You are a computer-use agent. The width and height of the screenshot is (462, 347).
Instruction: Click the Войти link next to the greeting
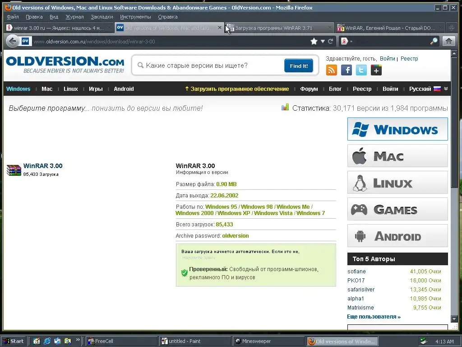[387, 58]
